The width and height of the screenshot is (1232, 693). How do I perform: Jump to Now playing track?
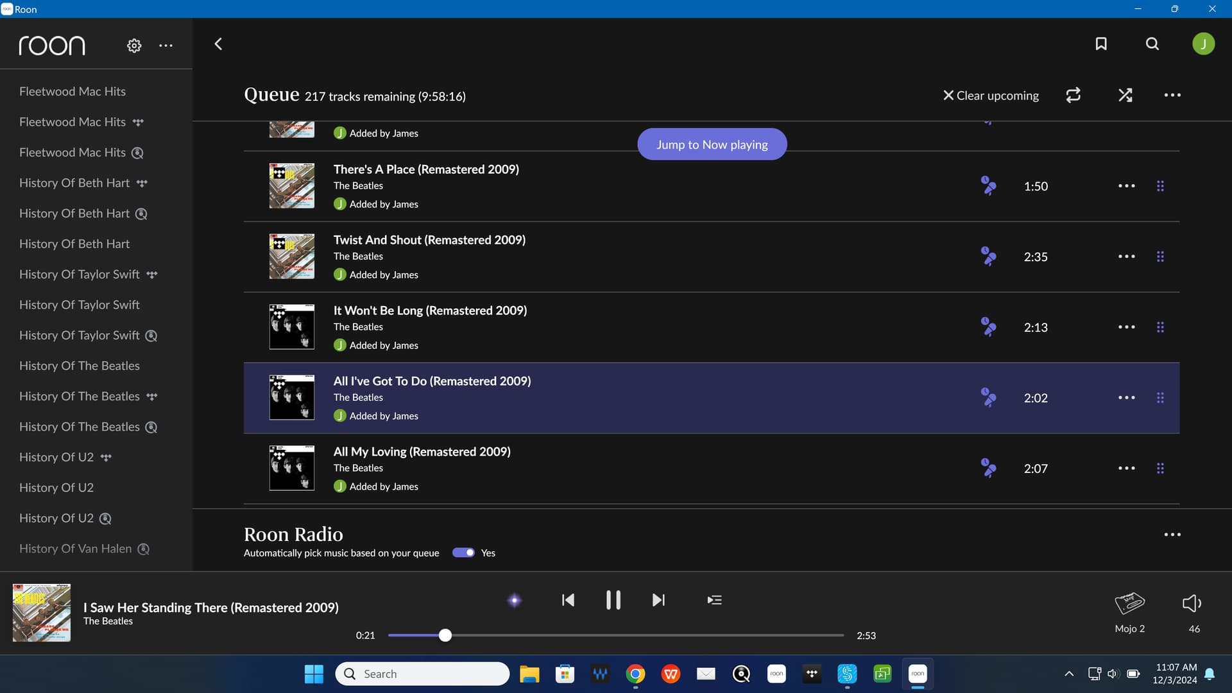712,144
